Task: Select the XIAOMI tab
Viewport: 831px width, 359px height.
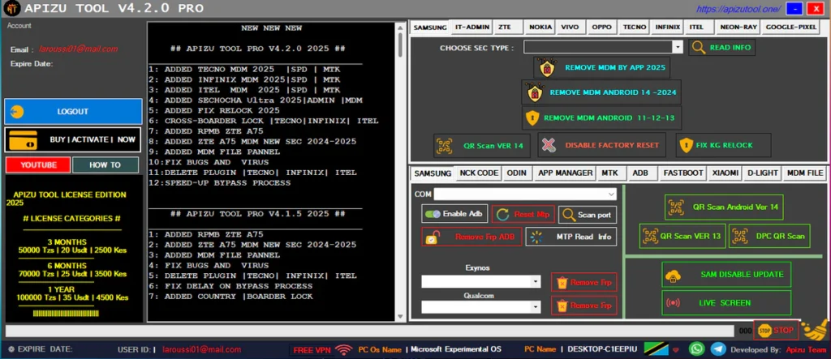Action: pos(724,173)
